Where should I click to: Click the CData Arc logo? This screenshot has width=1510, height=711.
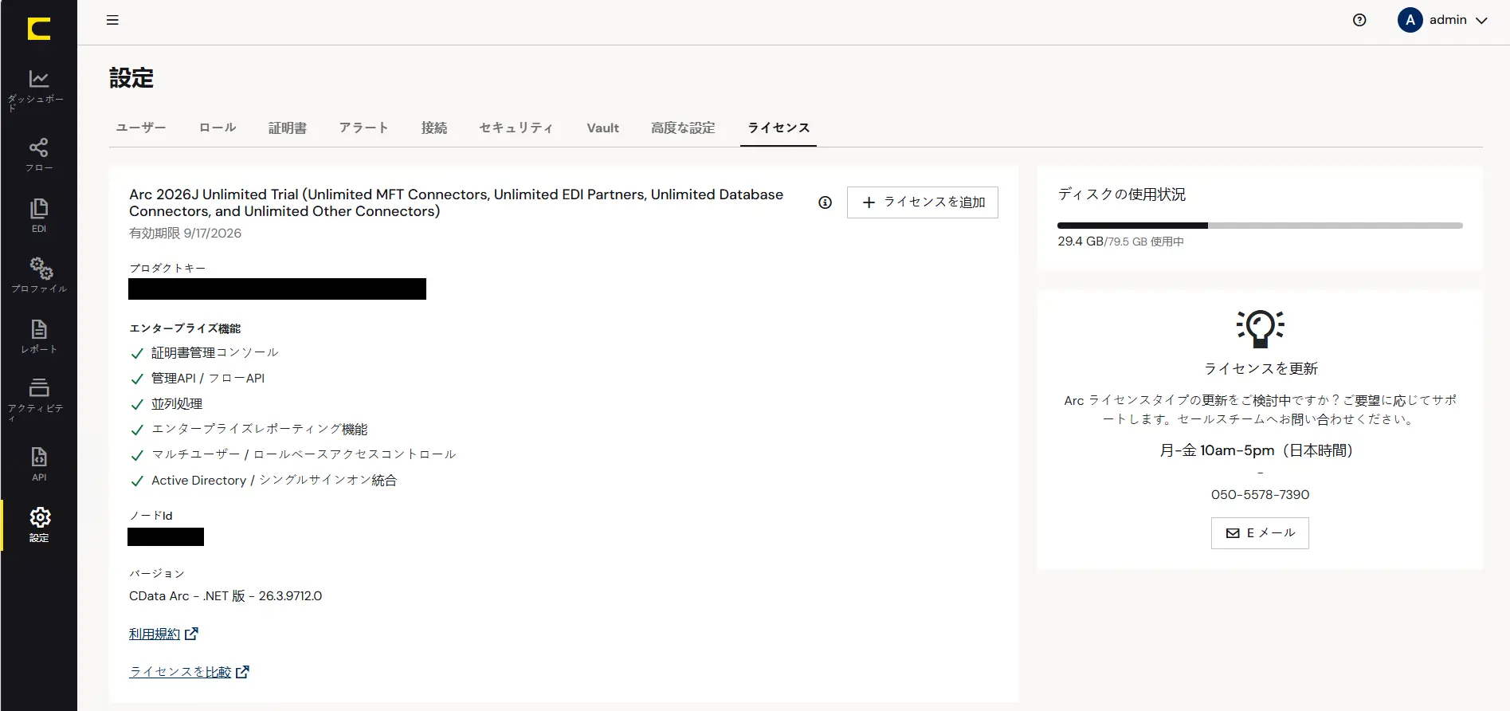38,29
